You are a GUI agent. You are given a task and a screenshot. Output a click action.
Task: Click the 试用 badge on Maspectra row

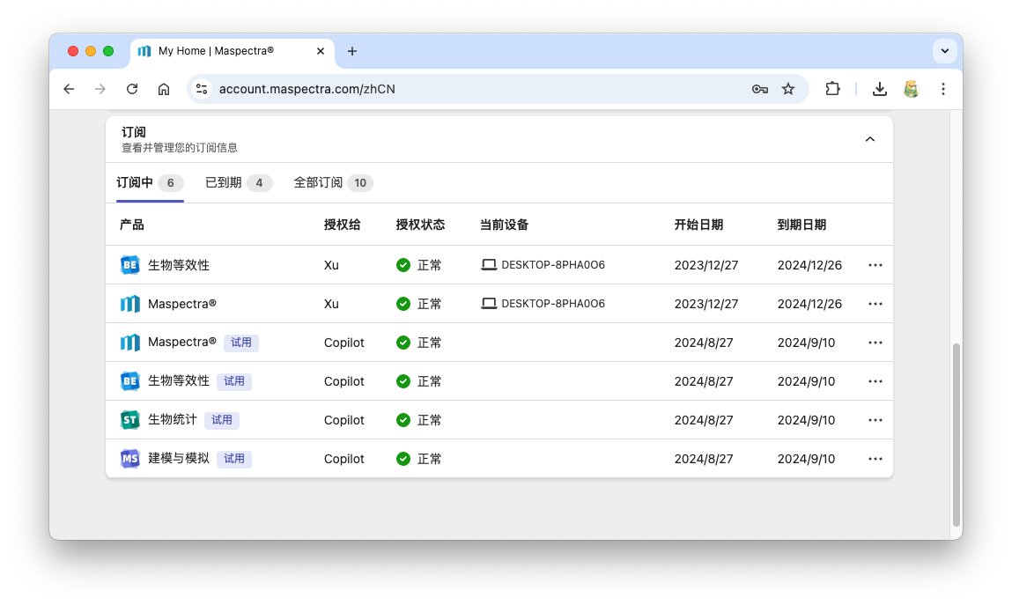coord(241,343)
